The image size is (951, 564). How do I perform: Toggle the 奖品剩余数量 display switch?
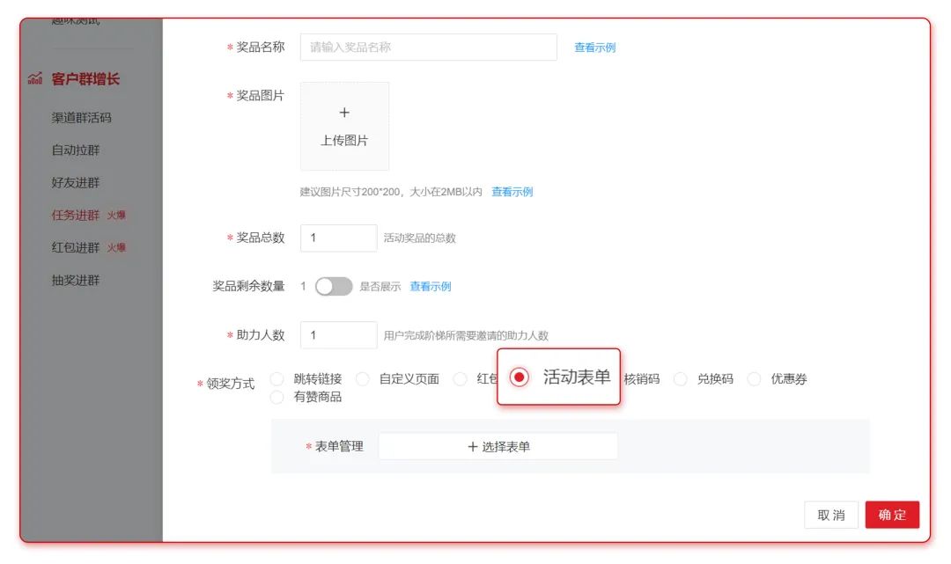point(333,286)
